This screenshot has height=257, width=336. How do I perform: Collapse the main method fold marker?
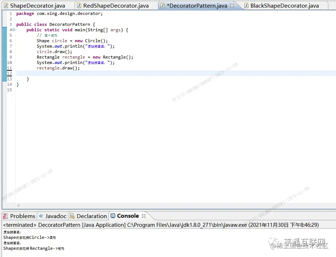[14, 30]
